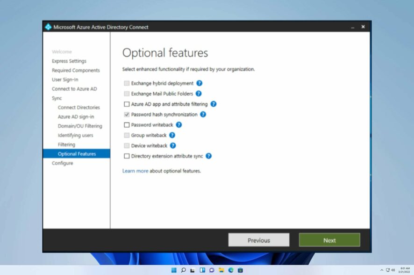Image resolution: width=414 pixels, height=275 pixels.
Task: Launch Chat from the taskbar
Action: point(212,270)
